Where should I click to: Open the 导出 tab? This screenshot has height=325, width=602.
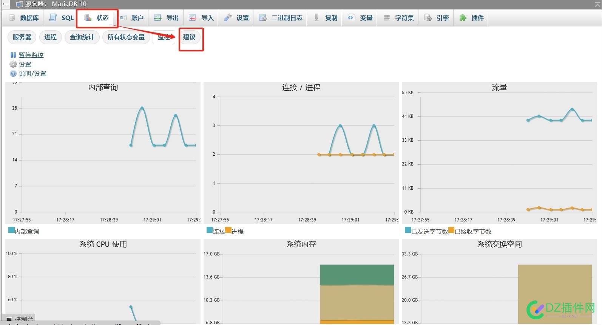166,18
